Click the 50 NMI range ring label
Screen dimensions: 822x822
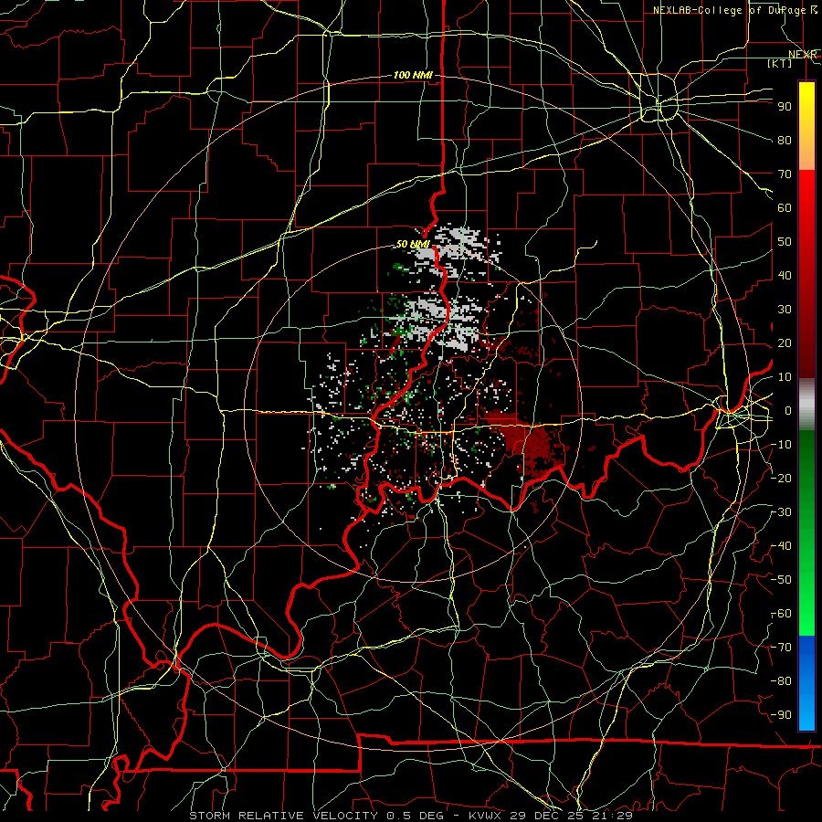(x=413, y=244)
